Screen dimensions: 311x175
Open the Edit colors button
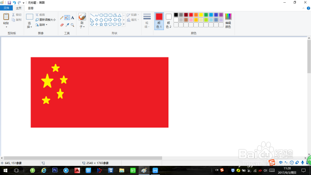(228, 21)
